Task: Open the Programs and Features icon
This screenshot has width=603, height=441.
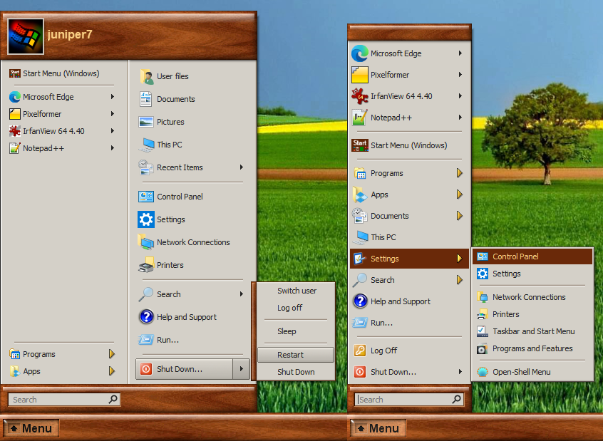Action: [483, 348]
